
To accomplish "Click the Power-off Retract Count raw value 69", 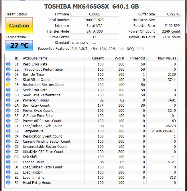I will (174, 121).
